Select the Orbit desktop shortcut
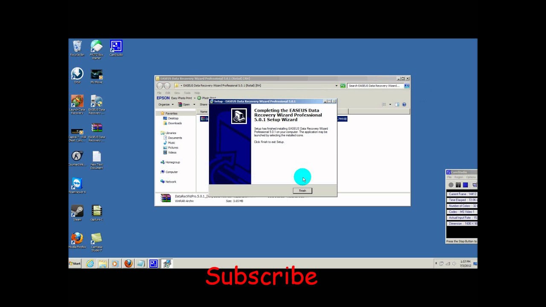This screenshot has width=546, height=307. coord(77,75)
